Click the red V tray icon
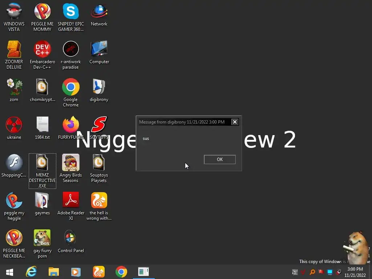This screenshot has width=372, height=279. click(x=303, y=272)
